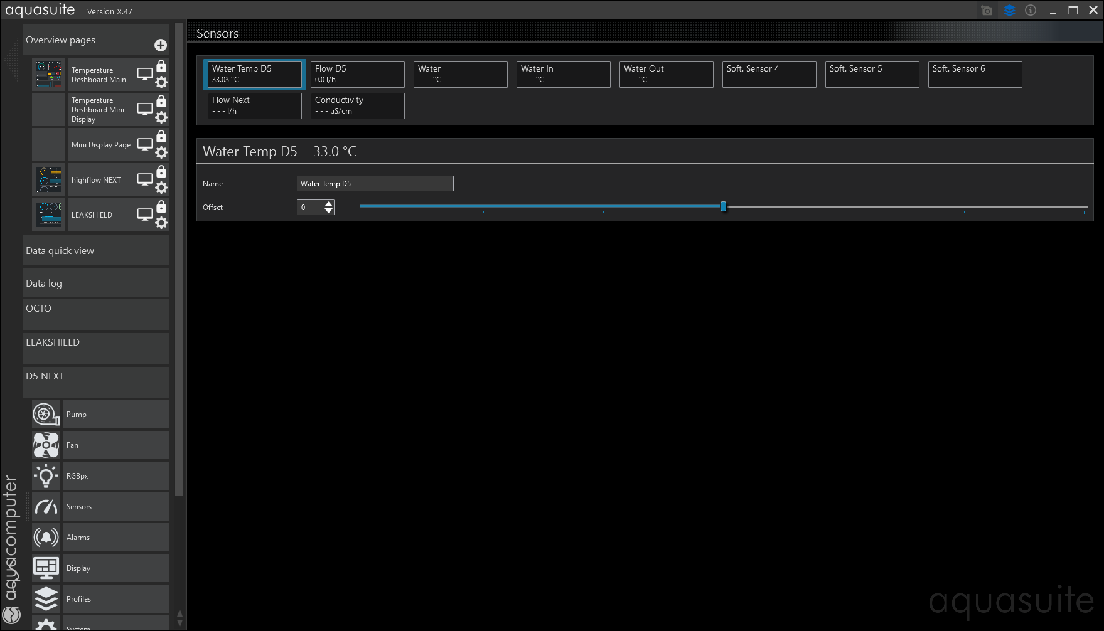Click monitor icon for Temperature Dashboard Mini Display

pyautogui.click(x=145, y=110)
